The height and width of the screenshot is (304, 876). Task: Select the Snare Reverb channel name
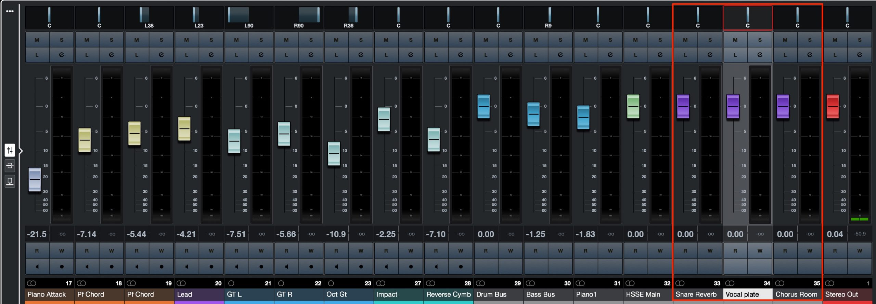tap(698, 294)
